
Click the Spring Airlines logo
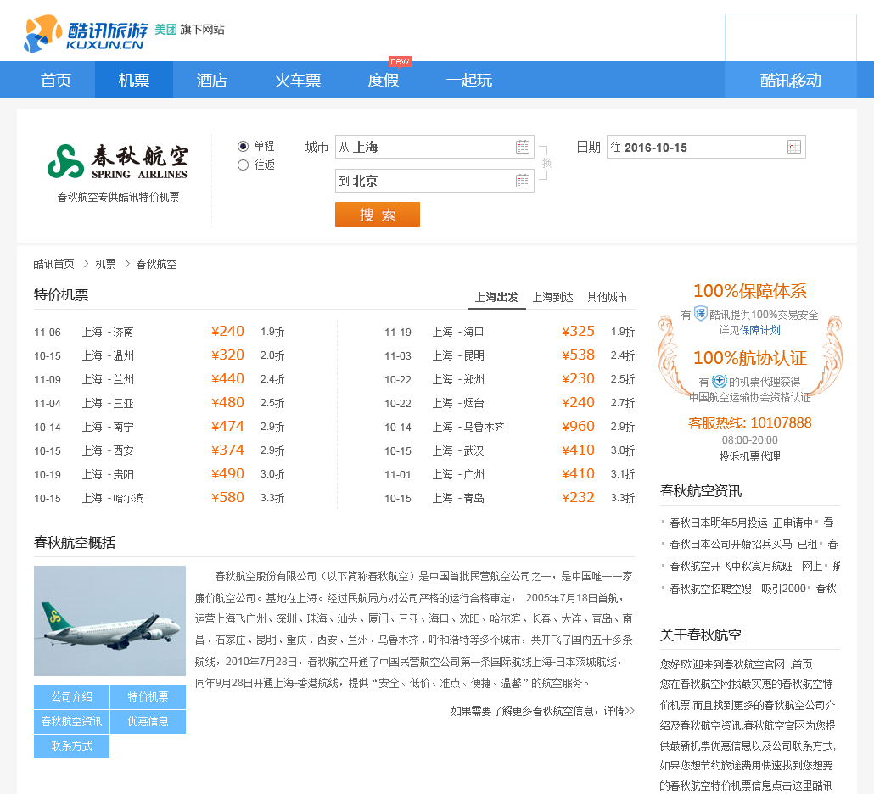click(118, 161)
